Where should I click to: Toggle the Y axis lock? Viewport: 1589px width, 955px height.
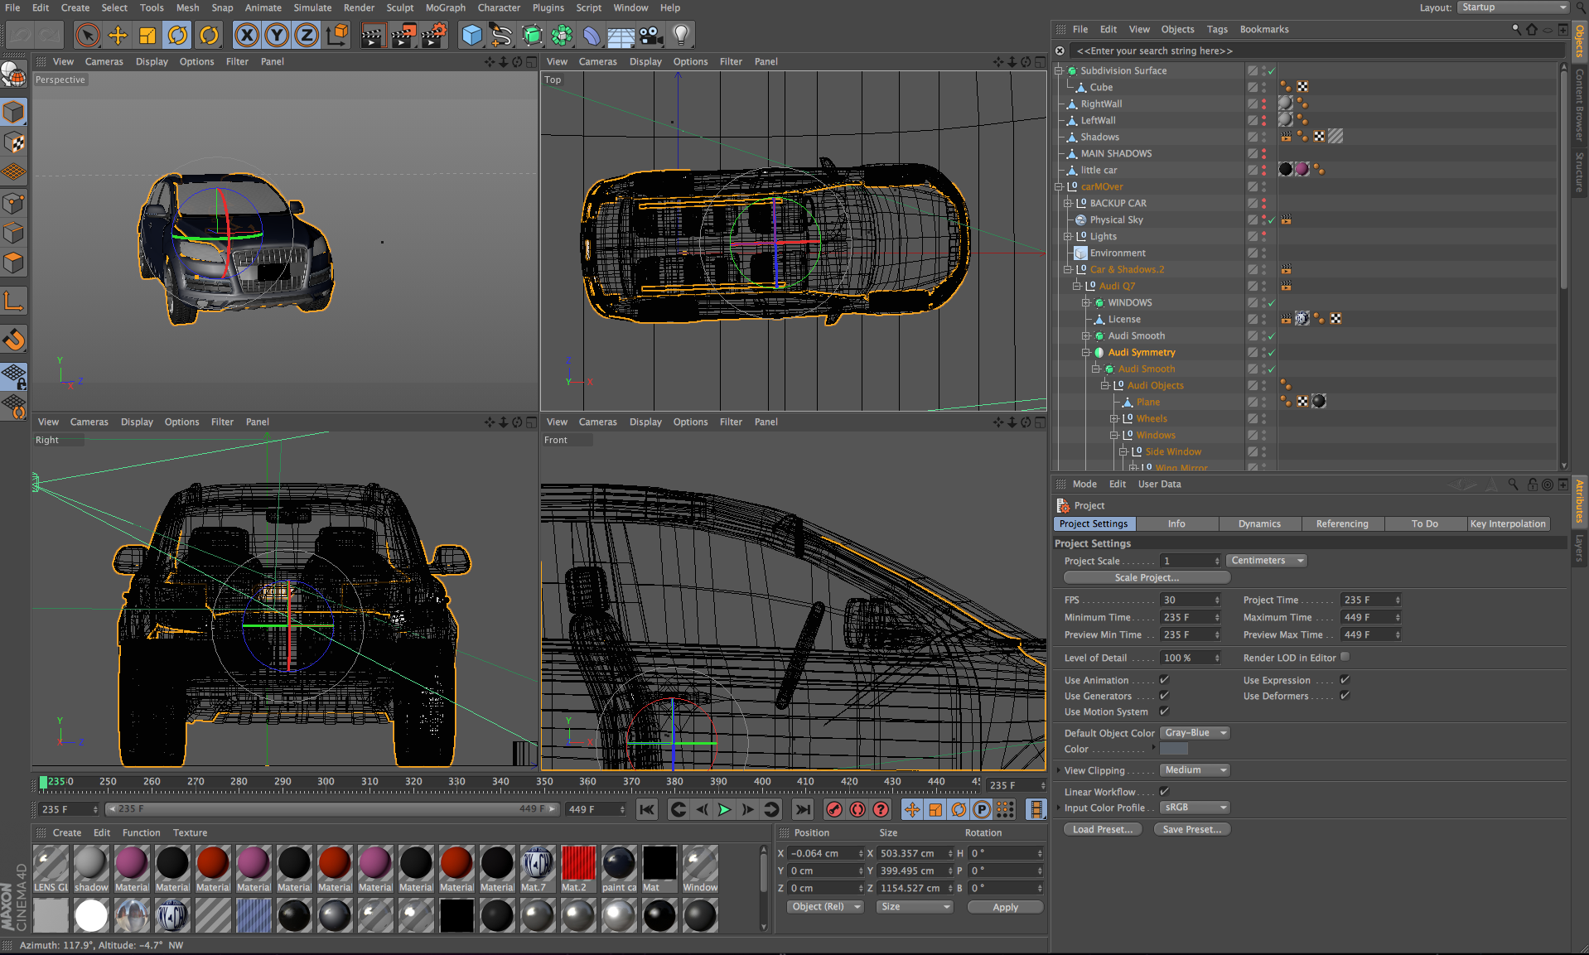click(277, 35)
